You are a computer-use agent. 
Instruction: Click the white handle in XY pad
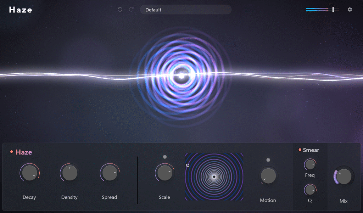[188, 165]
